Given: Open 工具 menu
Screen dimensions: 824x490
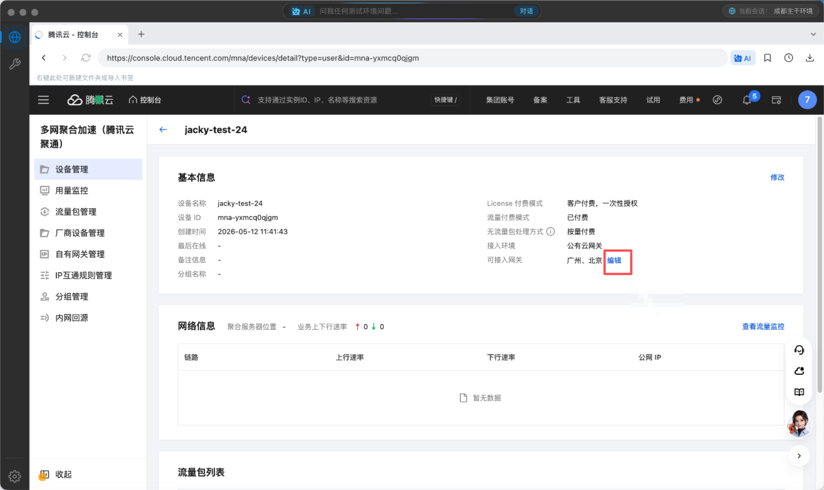Looking at the screenshot, I should tap(573, 100).
